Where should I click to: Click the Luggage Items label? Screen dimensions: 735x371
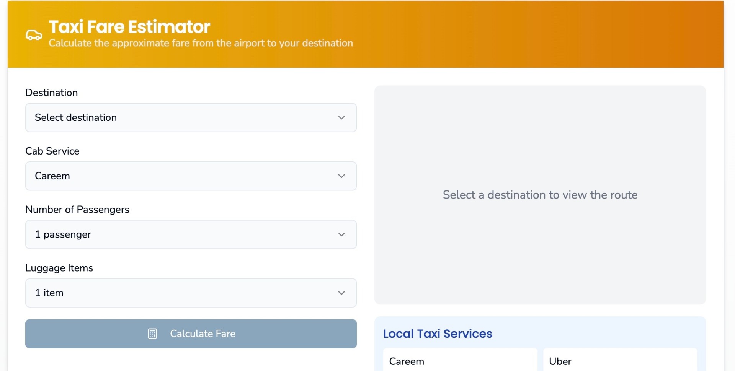59,268
